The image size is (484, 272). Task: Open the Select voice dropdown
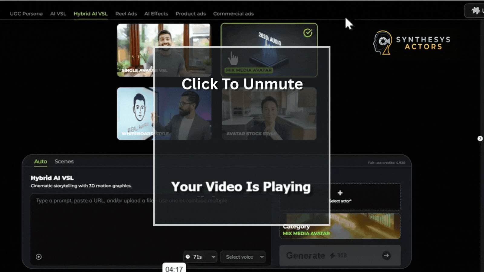click(243, 257)
